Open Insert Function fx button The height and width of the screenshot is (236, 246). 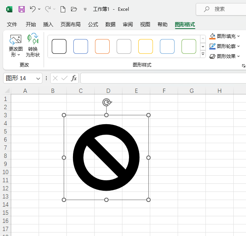click(x=74, y=78)
